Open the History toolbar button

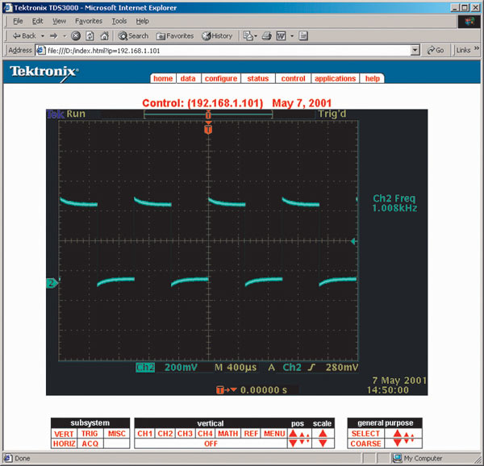pos(217,36)
